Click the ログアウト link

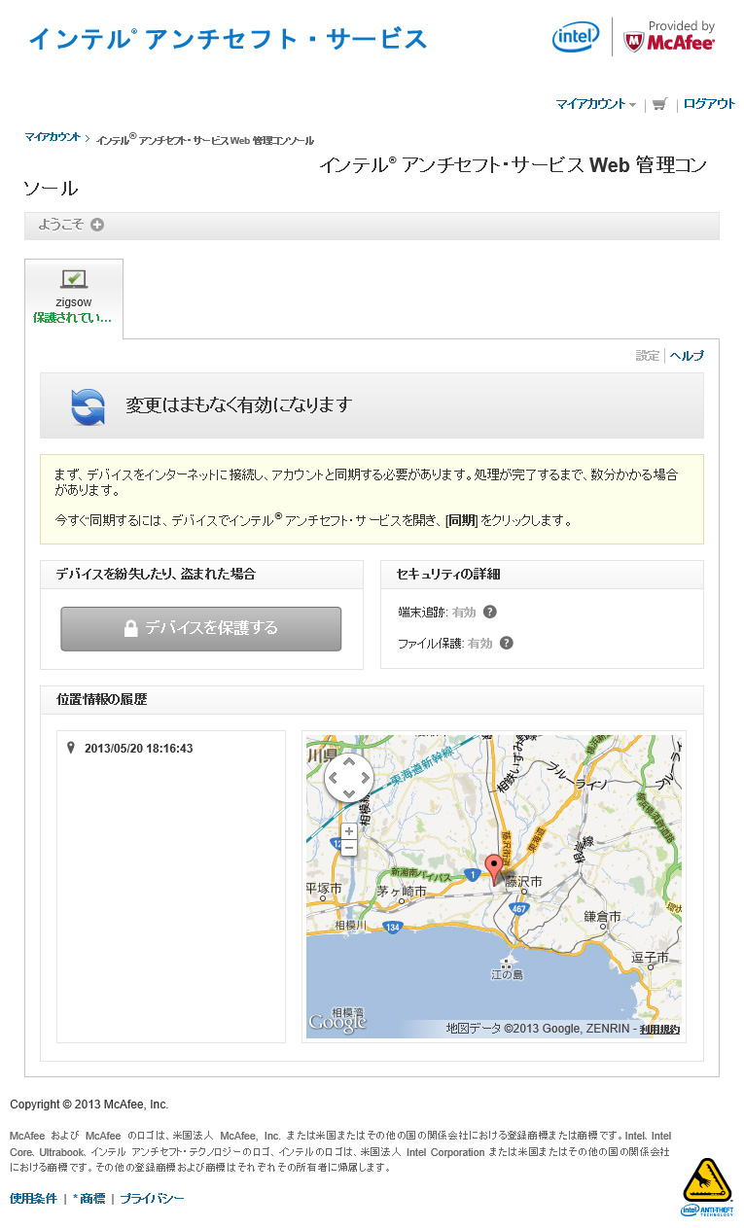tap(709, 104)
